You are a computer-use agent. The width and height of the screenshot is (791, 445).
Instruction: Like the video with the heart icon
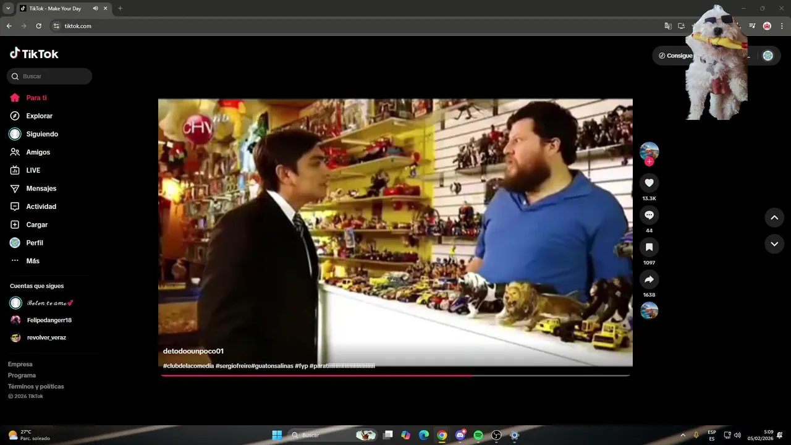point(649,183)
